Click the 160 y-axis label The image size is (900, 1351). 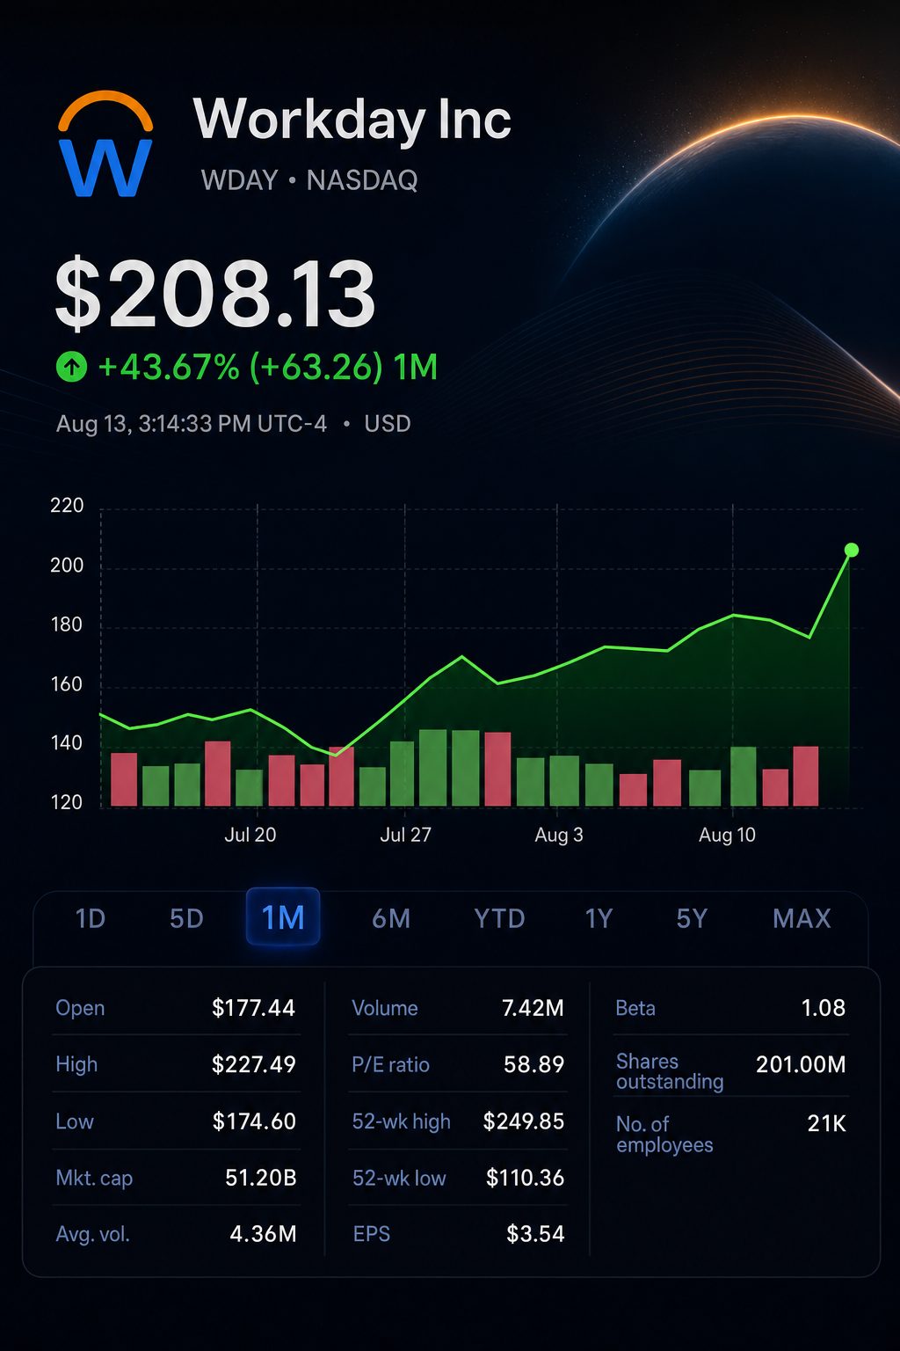tap(67, 684)
